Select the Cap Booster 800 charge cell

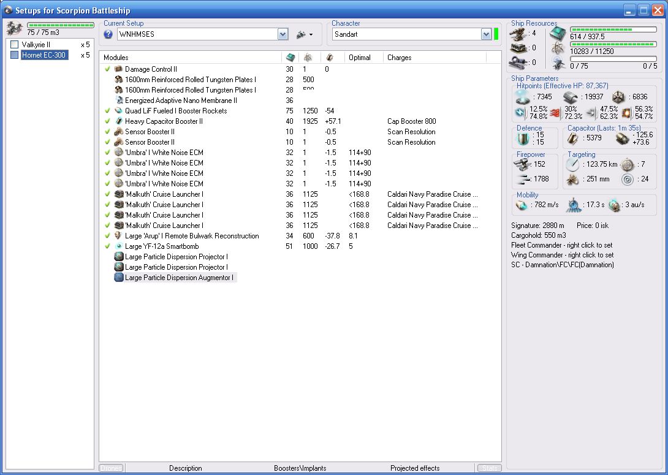coord(412,121)
